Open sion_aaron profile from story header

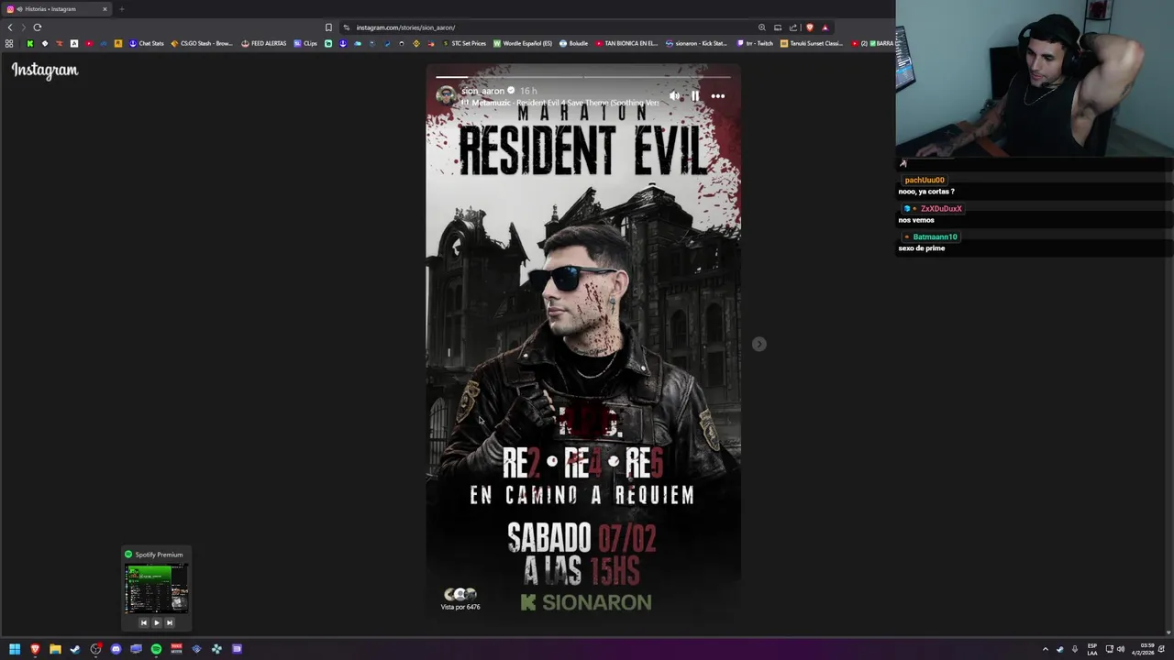(x=482, y=91)
